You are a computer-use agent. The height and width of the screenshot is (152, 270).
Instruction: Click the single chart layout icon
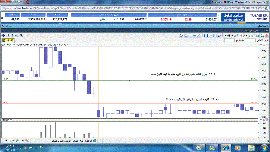click(206, 36)
